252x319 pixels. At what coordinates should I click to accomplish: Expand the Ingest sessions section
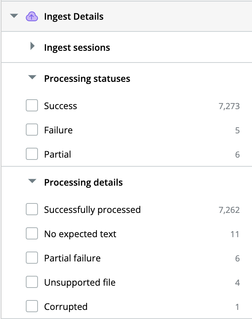pos(32,46)
